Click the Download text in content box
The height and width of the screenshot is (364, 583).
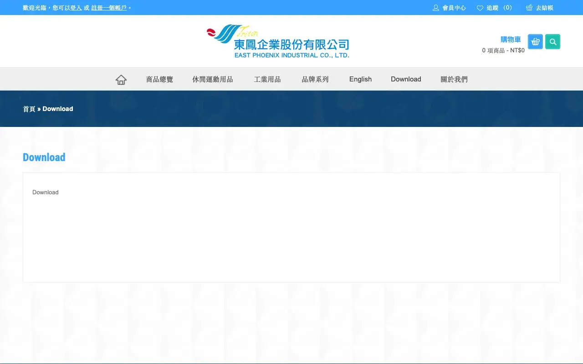pos(46,192)
